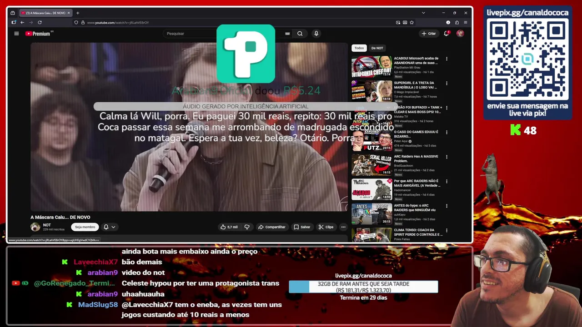Open ACABOU! Microsoft video thumbnail
This screenshot has width=582, height=327.
(x=371, y=66)
